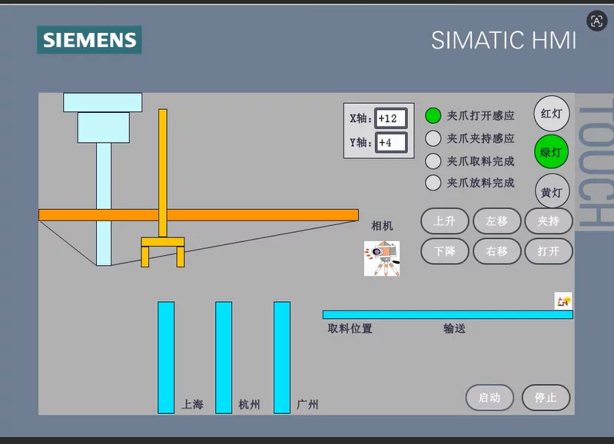Click the 上海 label

coord(192,404)
